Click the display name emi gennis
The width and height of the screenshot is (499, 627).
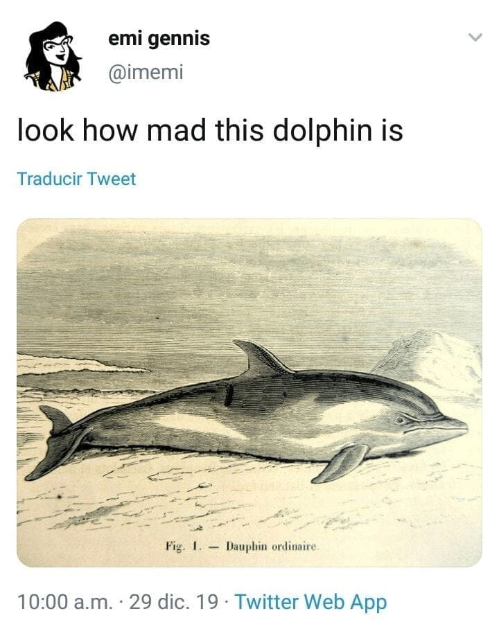pyautogui.click(x=159, y=39)
